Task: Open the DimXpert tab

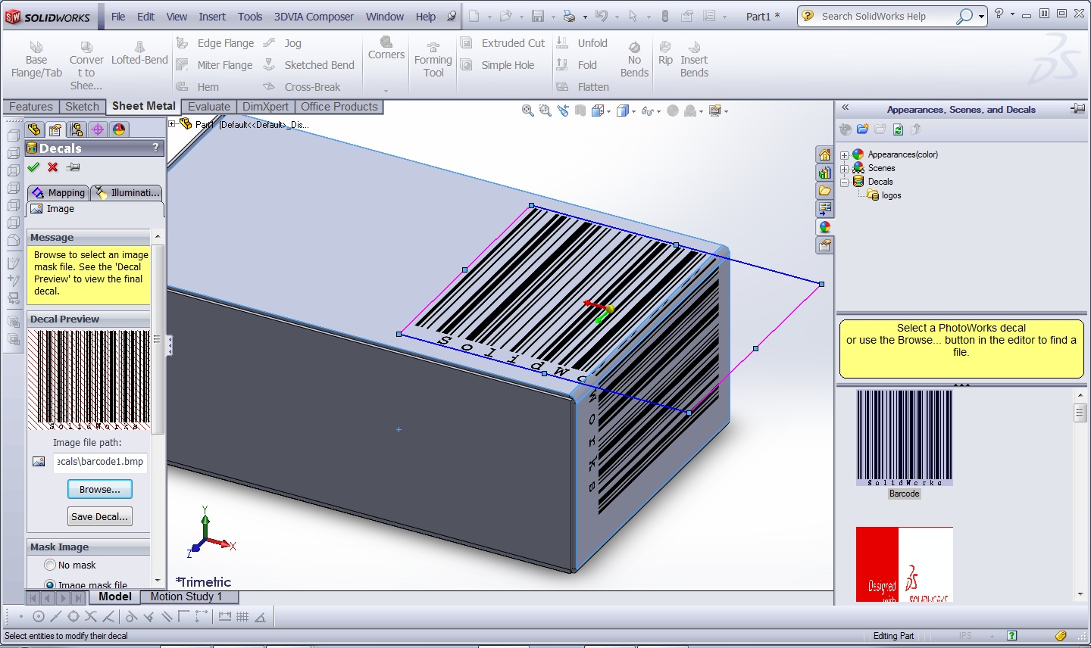Action: [x=265, y=107]
